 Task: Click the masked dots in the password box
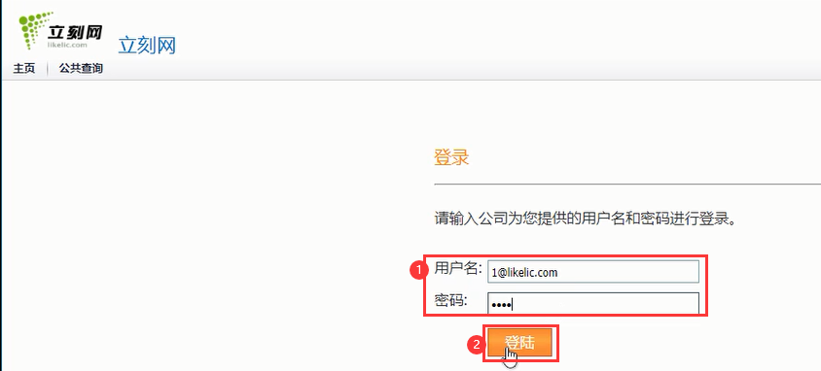click(x=501, y=304)
